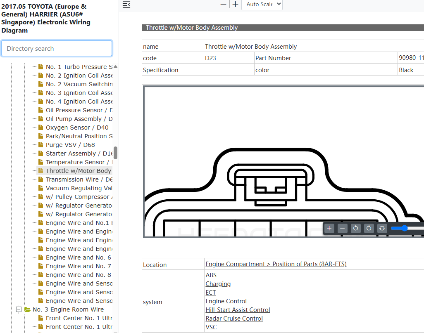Click the zoom in plus button in top toolbar
Screen dimensions: 424x333
point(235,4)
